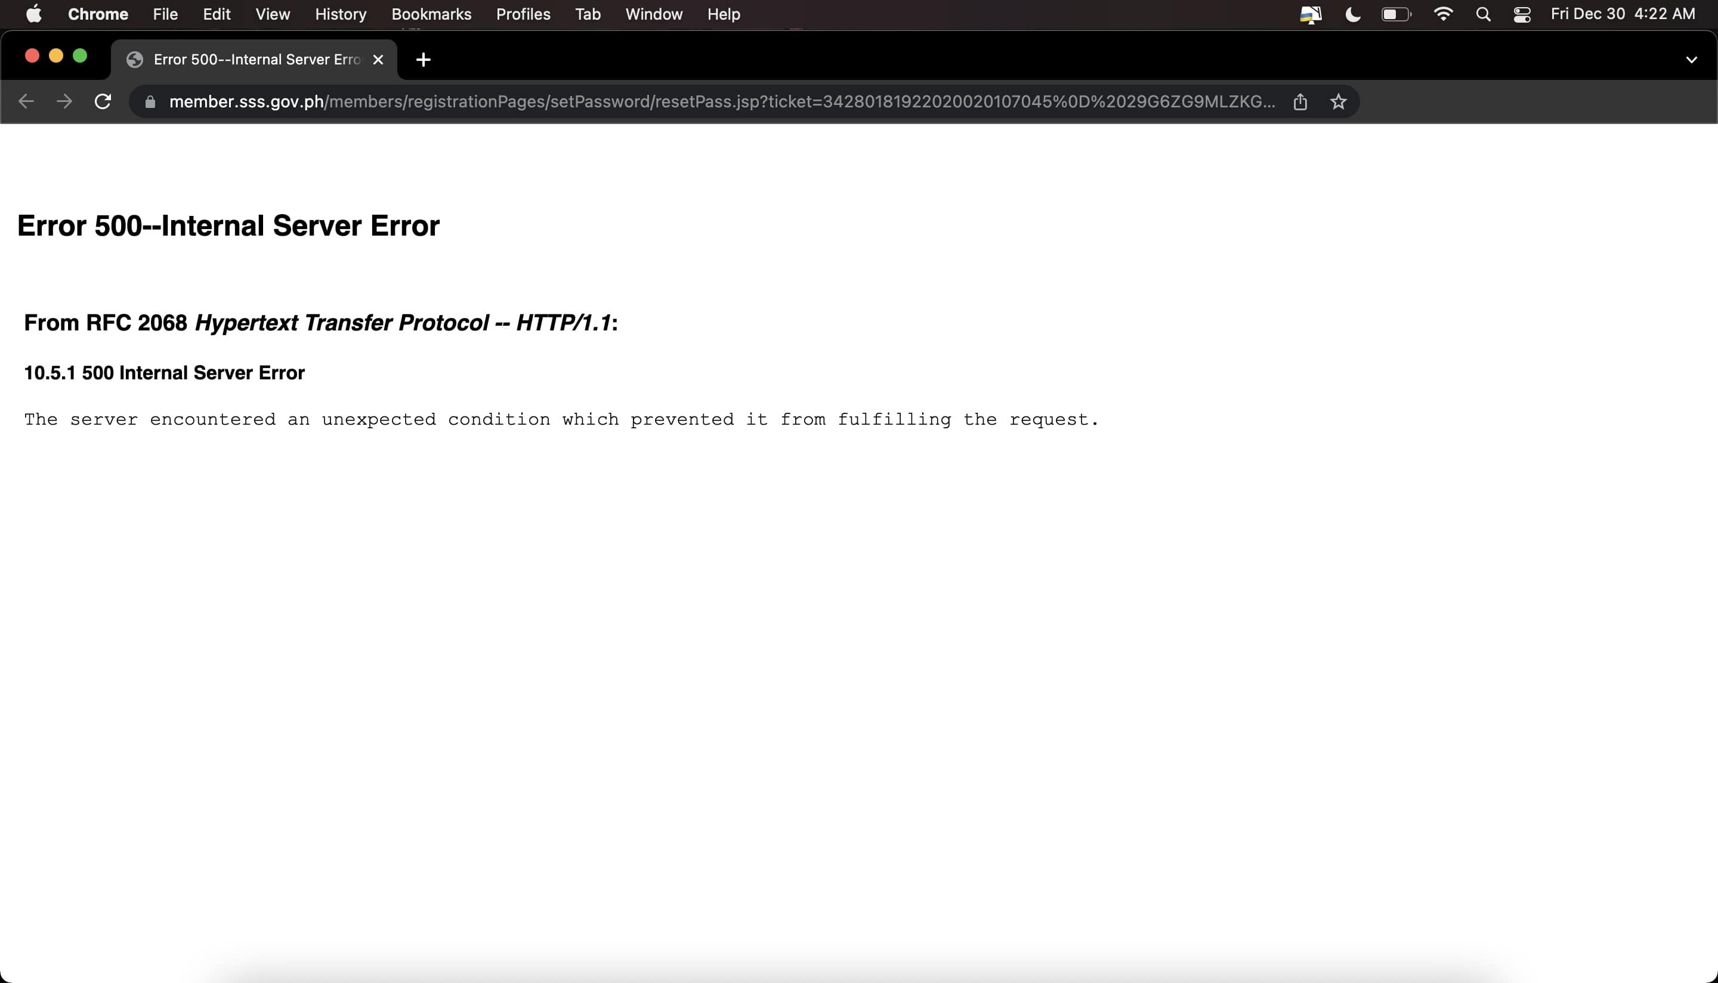Click the Chrome address bar lock icon
This screenshot has height=983, width=1718.
pos(150,101)
